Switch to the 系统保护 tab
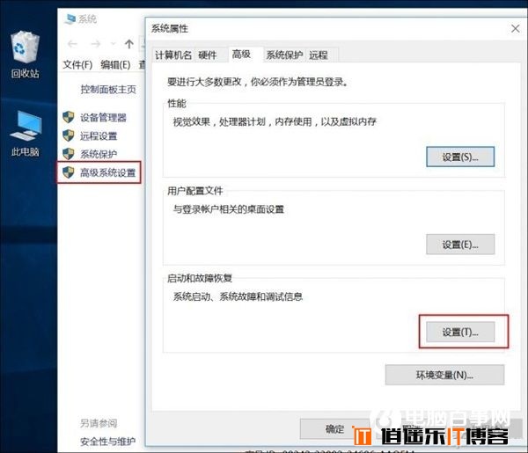The image size is (528, 453). pos(284,55)
